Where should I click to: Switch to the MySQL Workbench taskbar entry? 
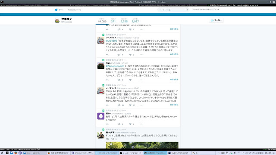(179, 153)
